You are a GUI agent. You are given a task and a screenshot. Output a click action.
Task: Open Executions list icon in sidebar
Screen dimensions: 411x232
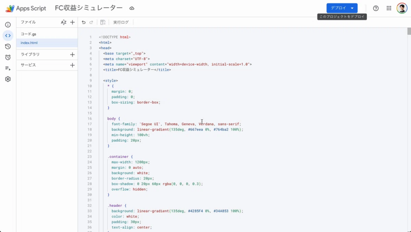click(x=8, y=68)
